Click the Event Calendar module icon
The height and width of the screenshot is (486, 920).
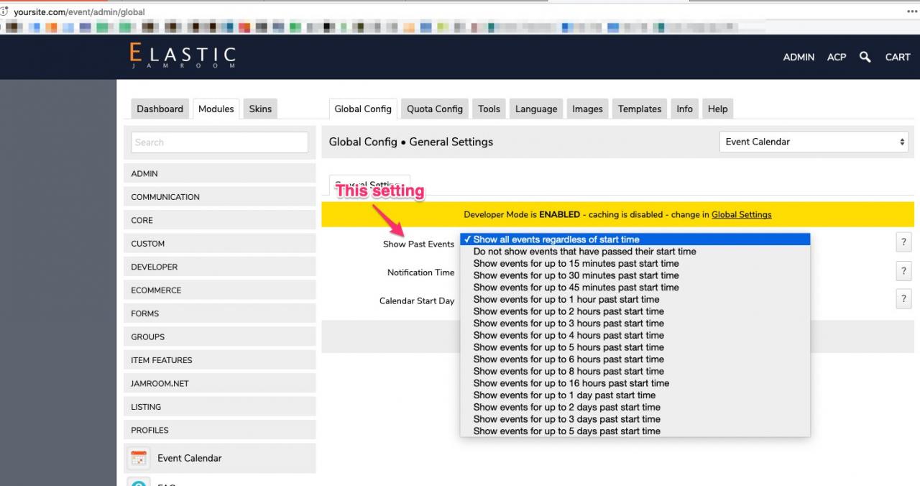[x=138, y=458]
